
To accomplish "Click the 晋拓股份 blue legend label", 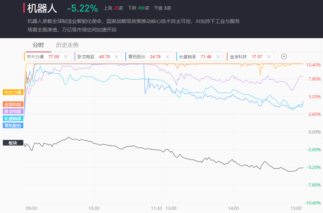I will [13, 125].
